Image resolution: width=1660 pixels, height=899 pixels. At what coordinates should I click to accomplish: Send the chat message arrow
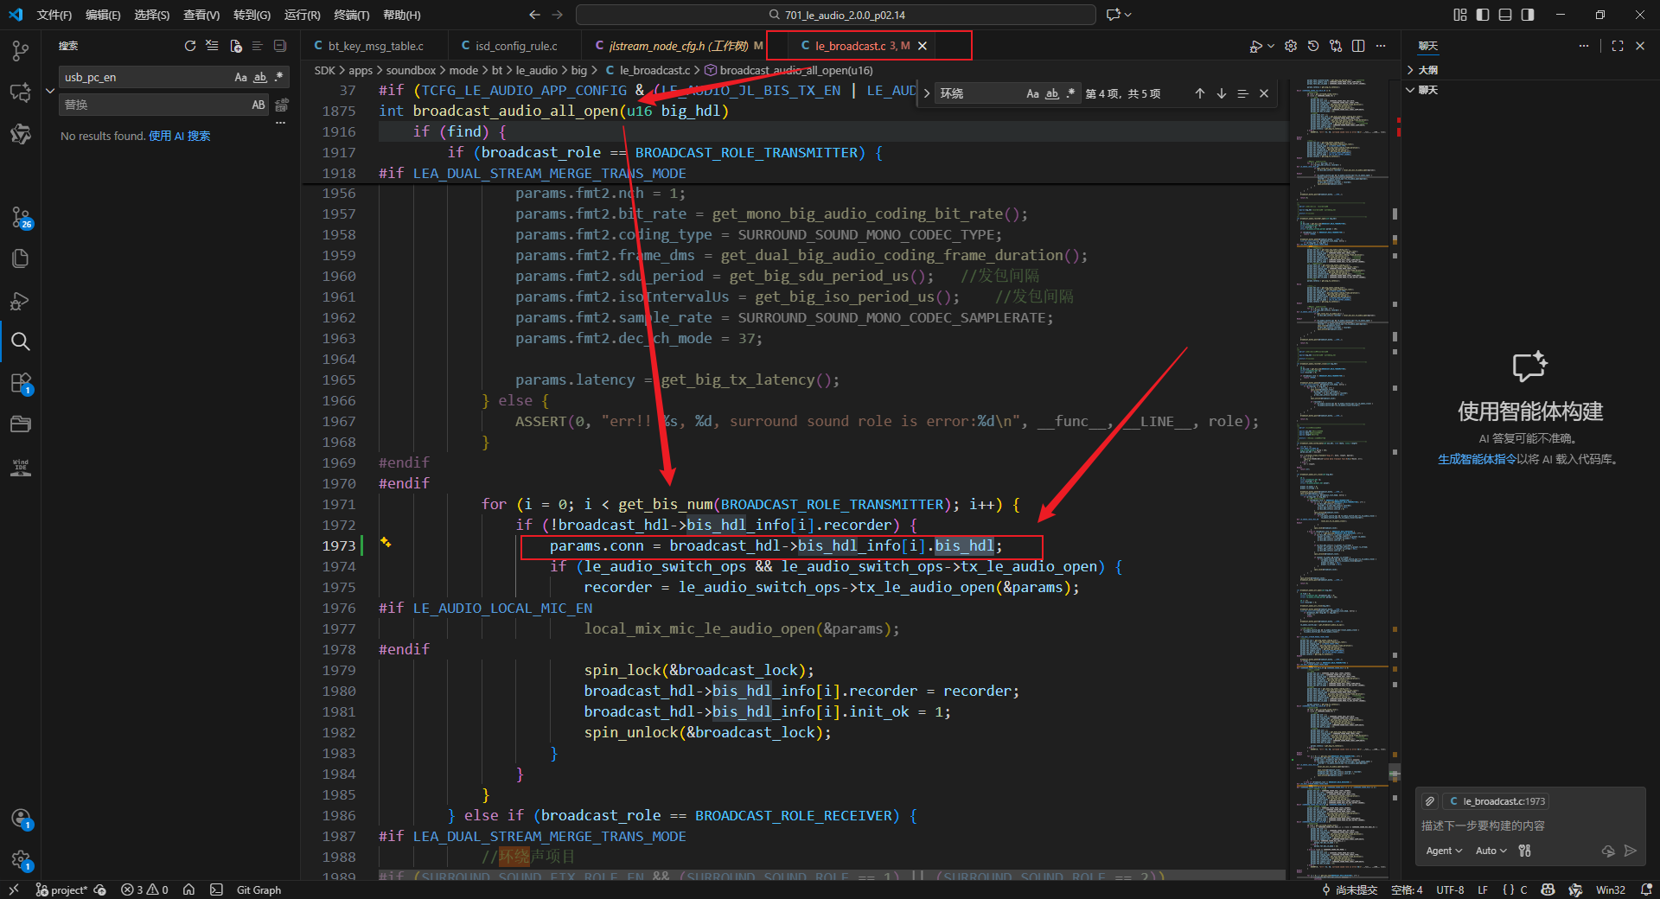1631,851
